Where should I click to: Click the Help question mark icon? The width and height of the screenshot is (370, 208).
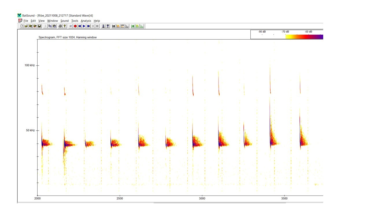[64, 26]
